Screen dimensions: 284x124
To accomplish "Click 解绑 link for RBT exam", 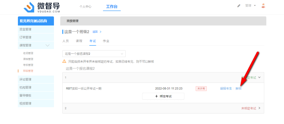I will pos(238,89).
